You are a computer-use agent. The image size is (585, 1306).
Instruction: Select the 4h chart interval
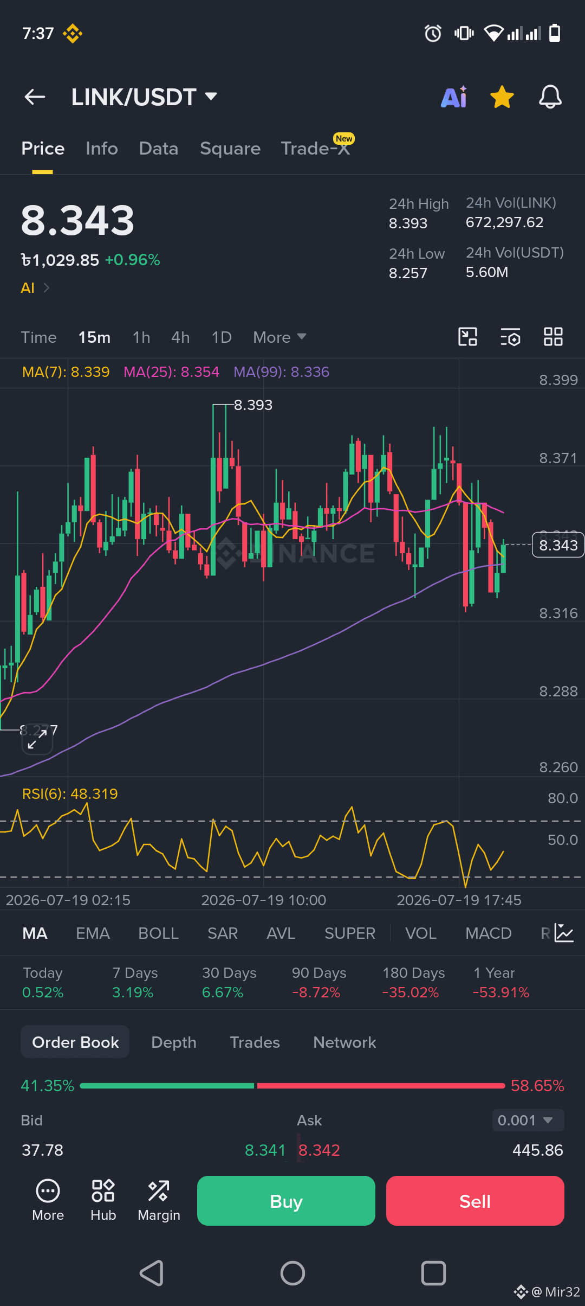pyautogui.click(x=180, y=337)
